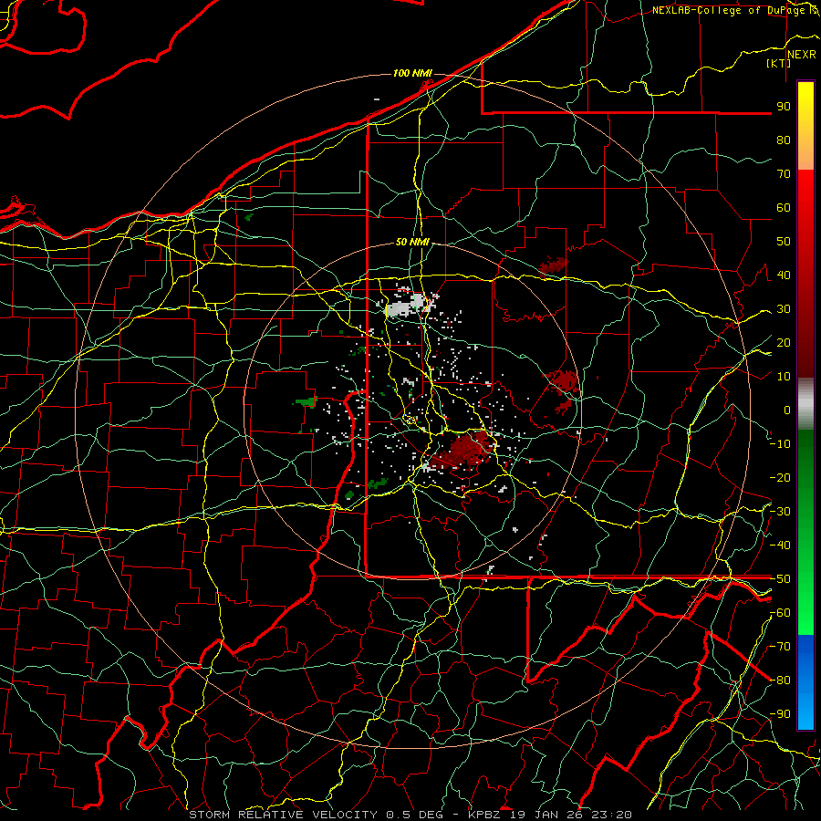This screenshot has width=821, height=821.
Task: Click the 90 value on the velocity scale
Action: coord(784,107)
